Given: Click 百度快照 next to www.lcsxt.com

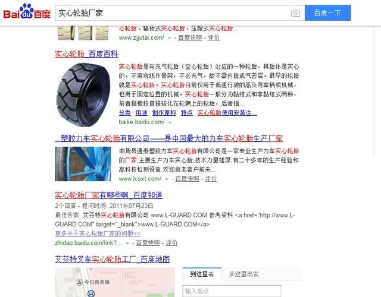Looking at the screenshot, I should (187, 179).
